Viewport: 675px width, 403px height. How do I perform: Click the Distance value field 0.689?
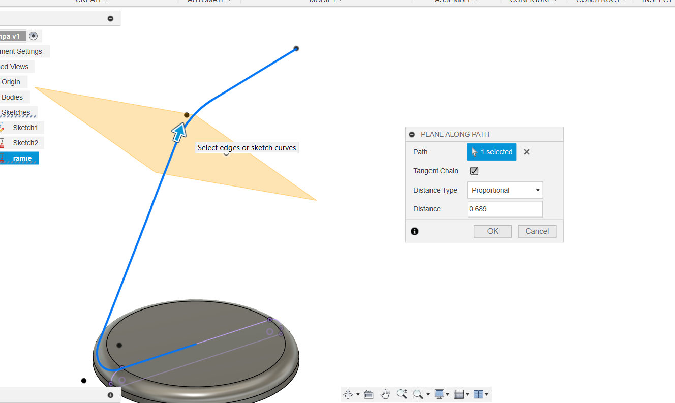pos(505,209)
